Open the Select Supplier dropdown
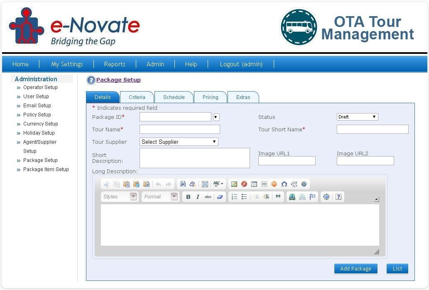The height and width of the screenshot is (290, 429). click(x=179, y=142)
